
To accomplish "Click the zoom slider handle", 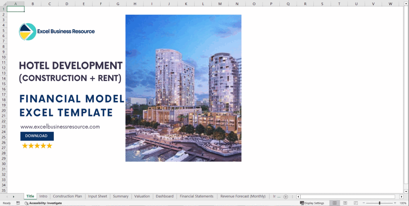I will [x=379, y=203].
